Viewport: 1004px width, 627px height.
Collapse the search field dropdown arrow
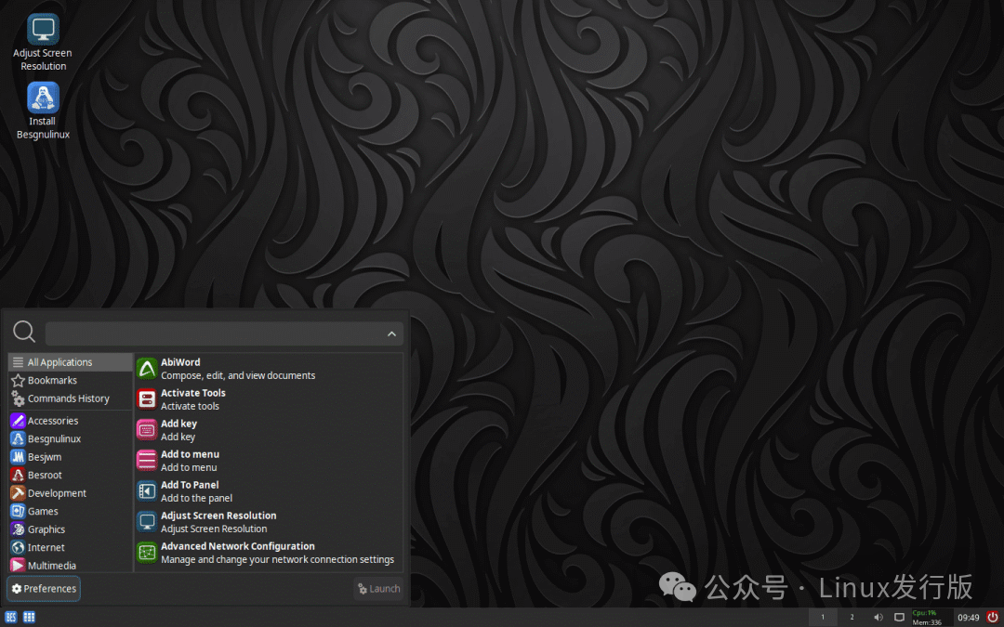[391, 333]
